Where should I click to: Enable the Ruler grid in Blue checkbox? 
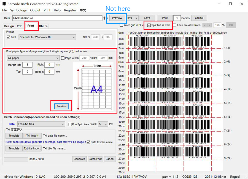coord(122,25)
